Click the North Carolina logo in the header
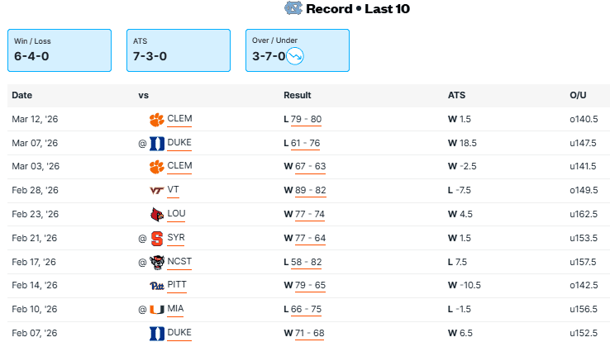The width and height of the screenshot is (610, 342). 293,9
